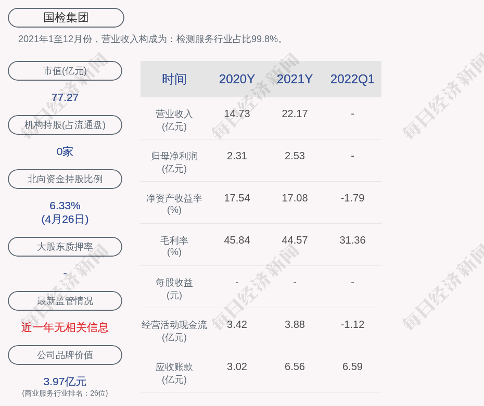
Task: Select the 最新监管情况 label pill
Action: (x=65, y=301)
